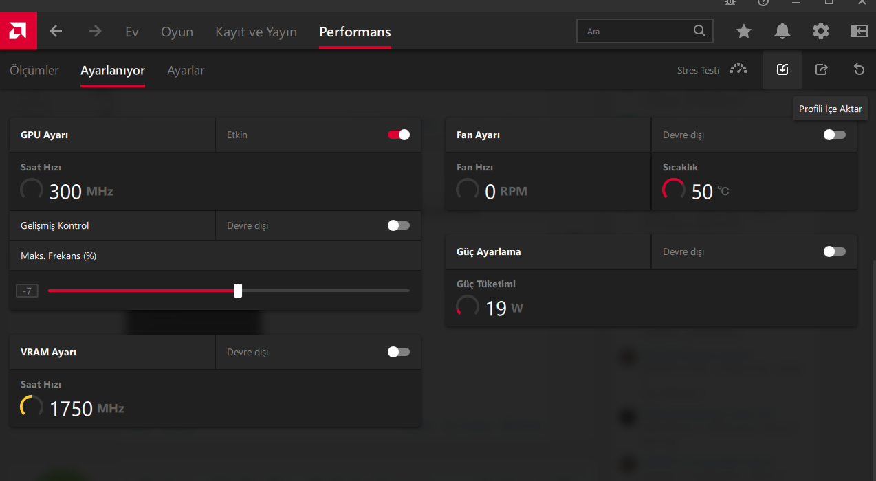The height and width of the screenshot is (481, 876).
Task: Select the Ayarlanıyor sub-tab
Action: point(113,70)
